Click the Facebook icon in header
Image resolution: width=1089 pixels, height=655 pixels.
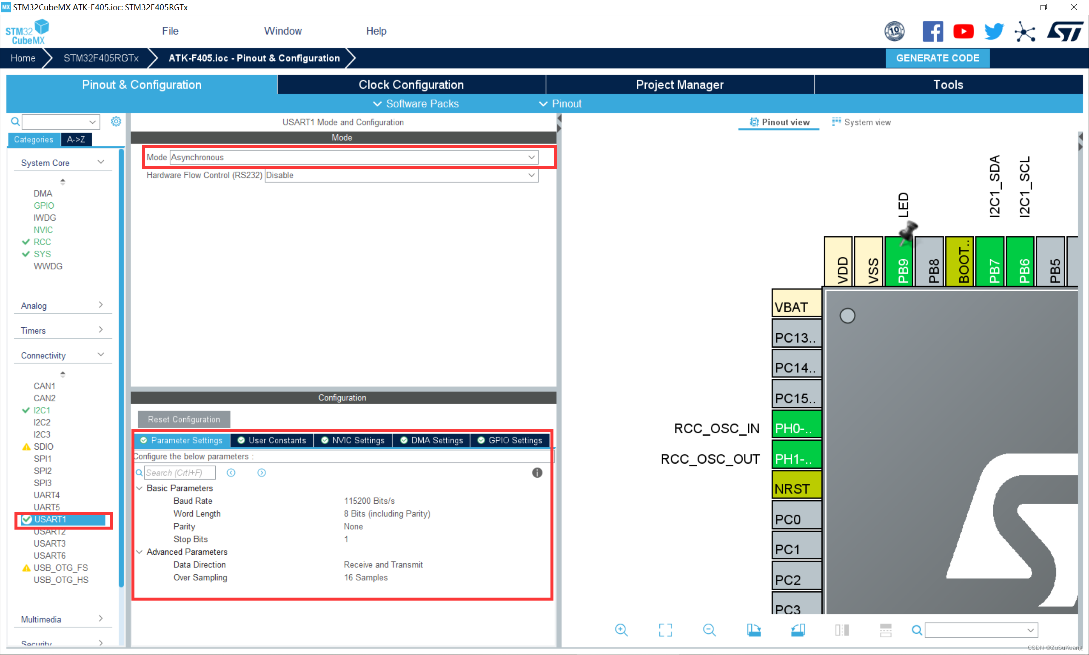(x=933, y=32)
